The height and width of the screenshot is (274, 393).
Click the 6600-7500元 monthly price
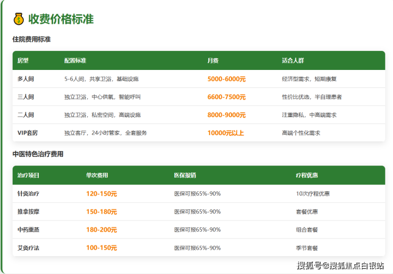[x=226, y=97]
